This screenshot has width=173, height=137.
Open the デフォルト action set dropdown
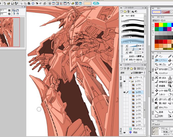point(162,125)
